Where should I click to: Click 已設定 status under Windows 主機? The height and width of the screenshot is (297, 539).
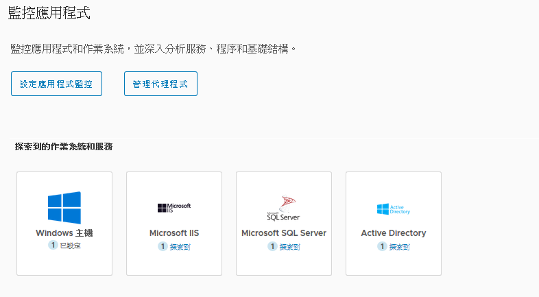[70, 246]
